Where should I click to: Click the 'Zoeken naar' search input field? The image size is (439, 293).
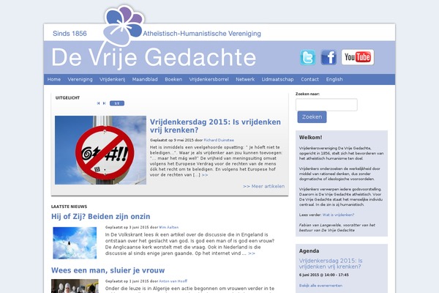coord(326,105)
